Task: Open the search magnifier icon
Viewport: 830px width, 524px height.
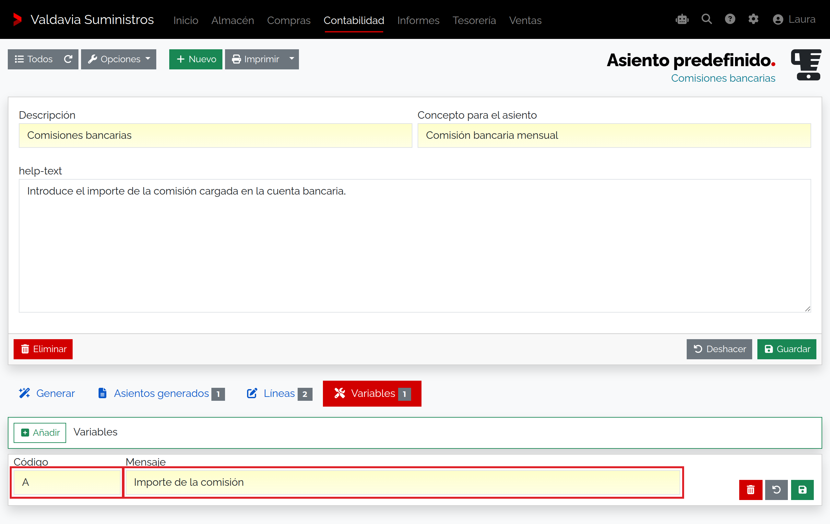Action: [706, 19]
